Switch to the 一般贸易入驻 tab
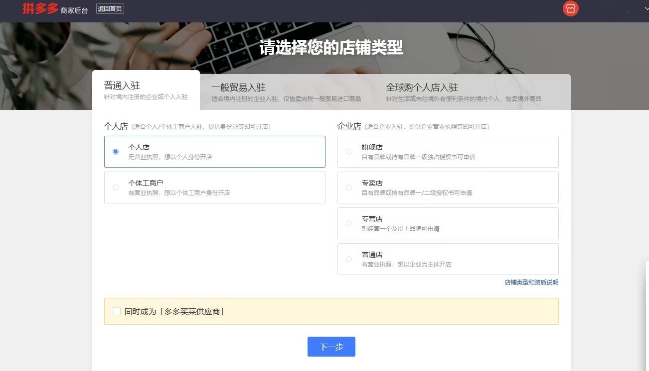This screenshot has width=649, height=371. pyautogui.click(x=286, y=92)
